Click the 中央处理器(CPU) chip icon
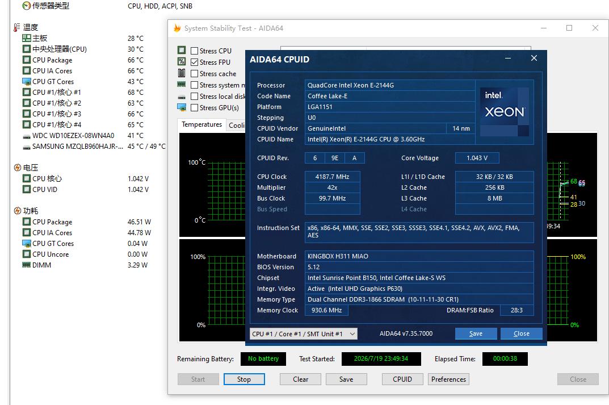 click(x=27, y=49)
